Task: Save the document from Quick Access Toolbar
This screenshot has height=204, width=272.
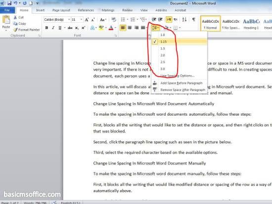Action: coord(9,3)
